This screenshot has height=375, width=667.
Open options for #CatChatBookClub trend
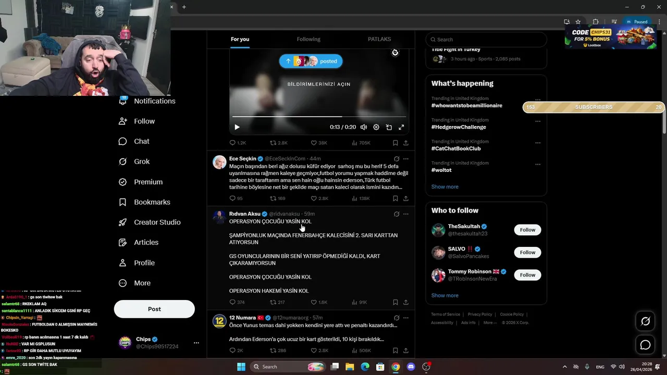tap(538, 143)
